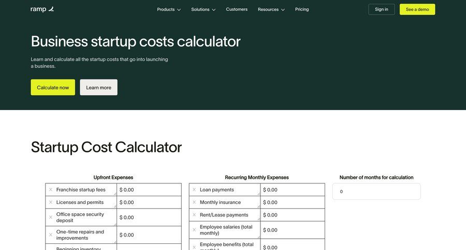Viewport: 466px width, 250px height.
Task: Remove the Rent/Lease payments row
Action: tap(194, 215)
